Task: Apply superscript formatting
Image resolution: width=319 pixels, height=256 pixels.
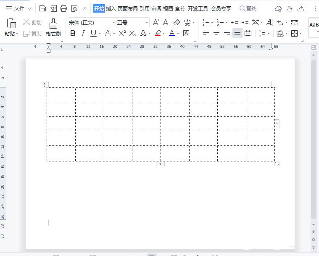Action: (122, 33)
